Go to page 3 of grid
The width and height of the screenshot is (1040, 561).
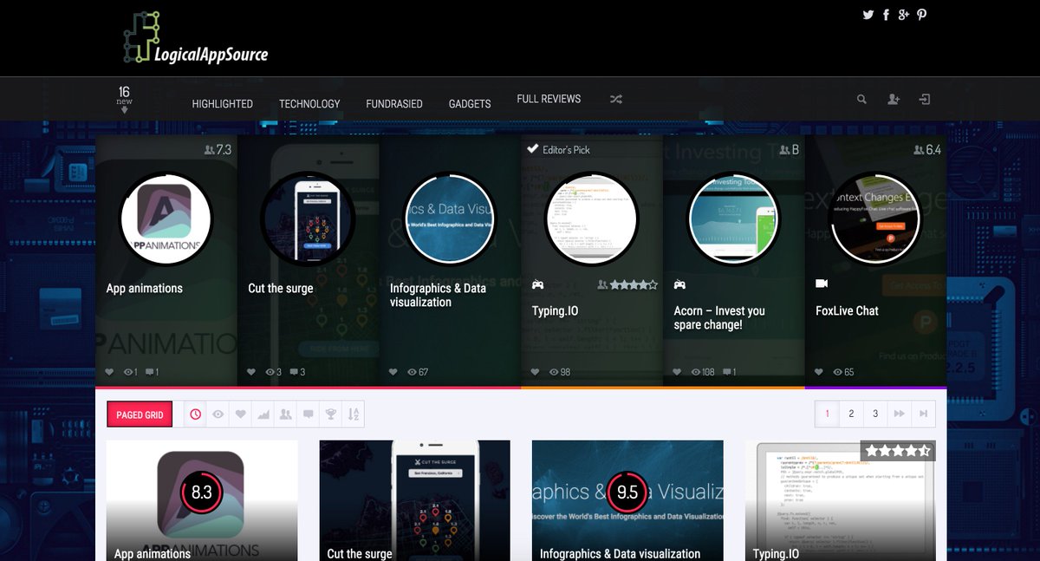click(x=876, y=414)
